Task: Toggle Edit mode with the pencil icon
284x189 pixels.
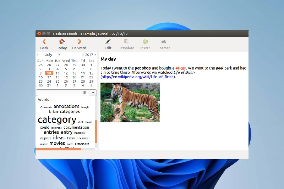Action: pos(108,41)
